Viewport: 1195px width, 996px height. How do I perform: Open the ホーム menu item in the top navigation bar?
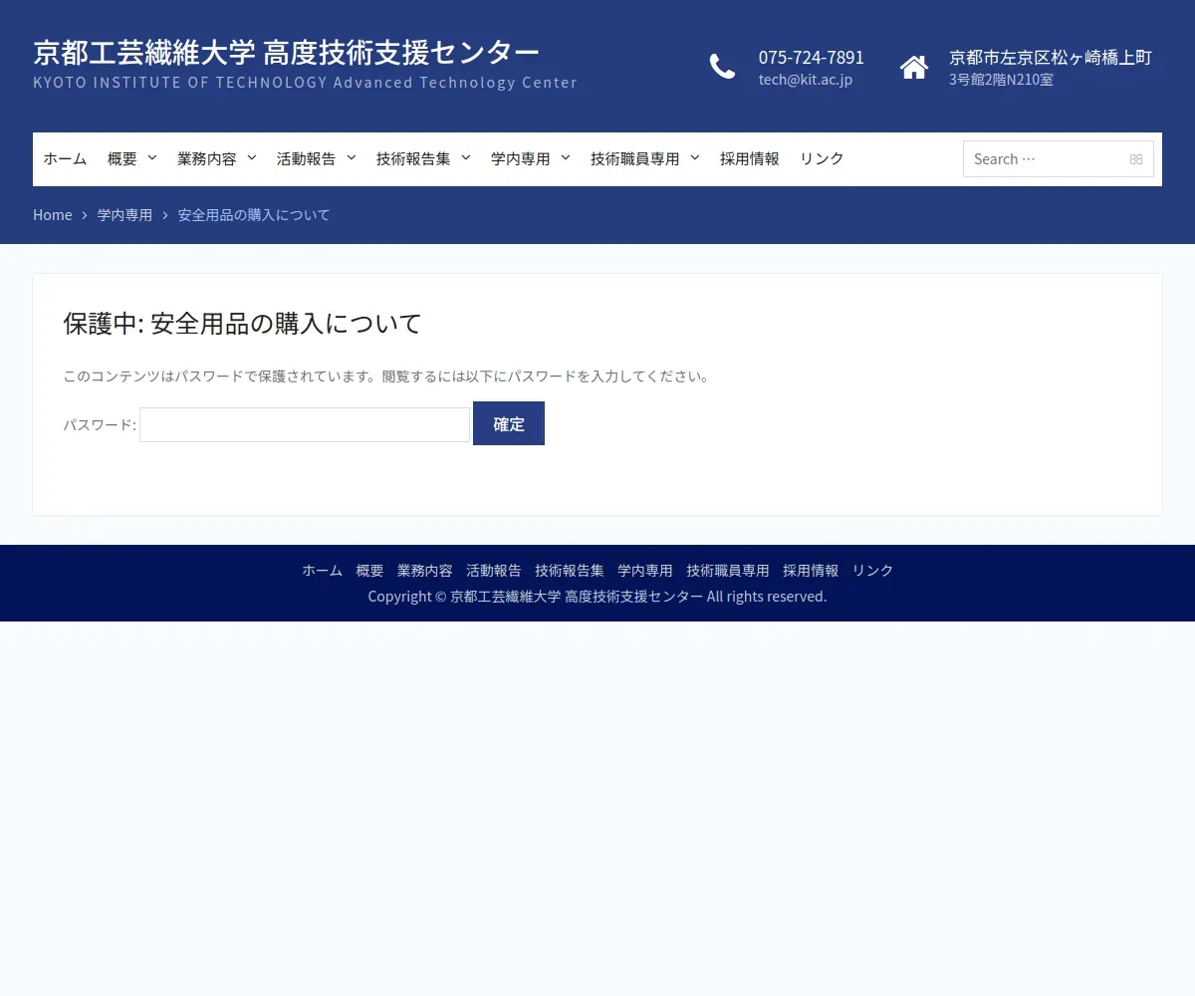(65, 158)
